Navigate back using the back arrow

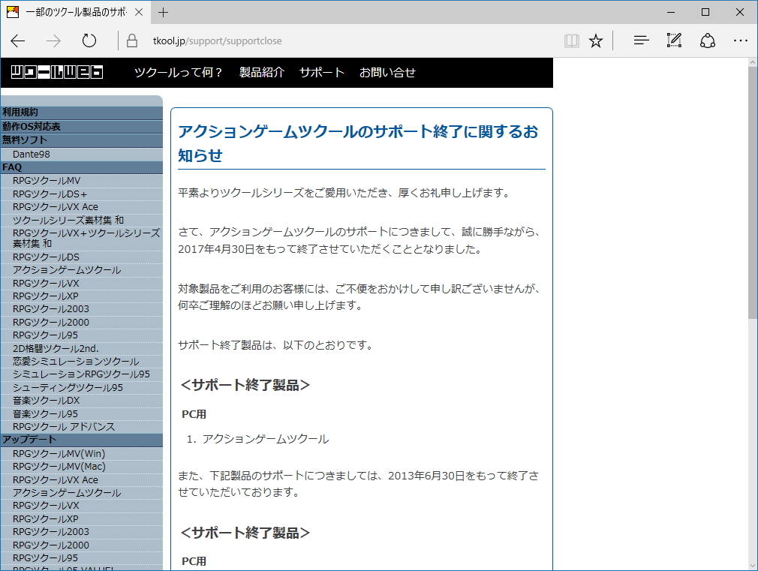point(18,41)
